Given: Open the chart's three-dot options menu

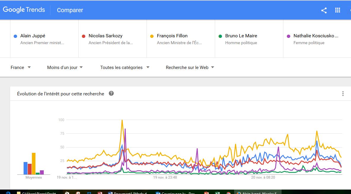Looking at the screenshot, I should coord(343,94).
